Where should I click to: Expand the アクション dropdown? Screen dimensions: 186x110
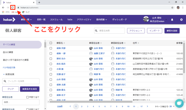coord(136,31)
